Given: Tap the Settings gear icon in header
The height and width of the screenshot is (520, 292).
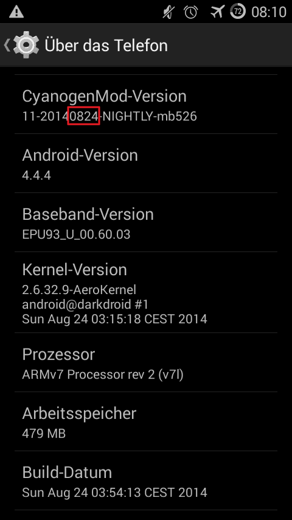Looking at the screenshot, I should pos(26,45).
